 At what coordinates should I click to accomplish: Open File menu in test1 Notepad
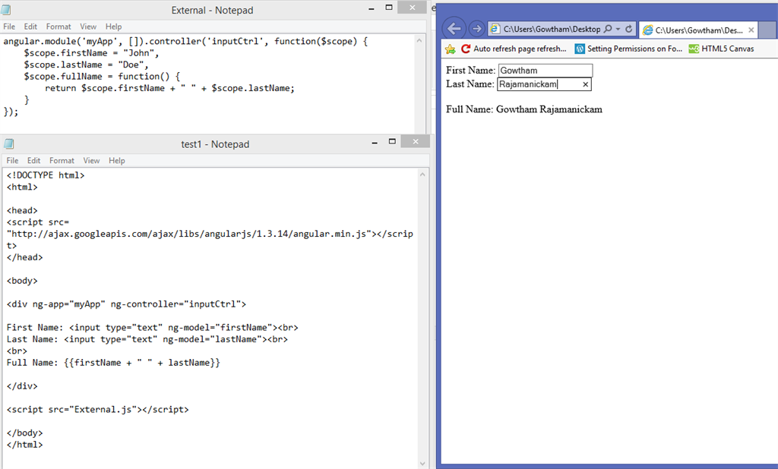coord(12,161)
